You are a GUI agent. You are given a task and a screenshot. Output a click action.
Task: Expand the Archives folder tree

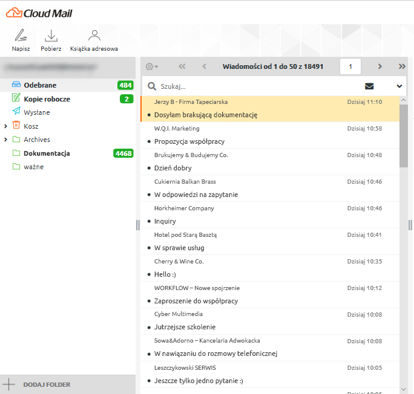click(5, 140)
